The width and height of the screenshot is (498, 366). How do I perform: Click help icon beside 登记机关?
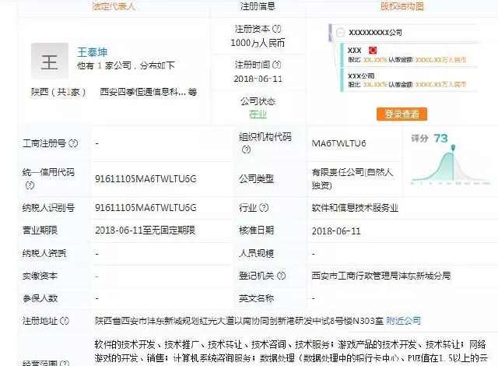click(x=282, y=276)
